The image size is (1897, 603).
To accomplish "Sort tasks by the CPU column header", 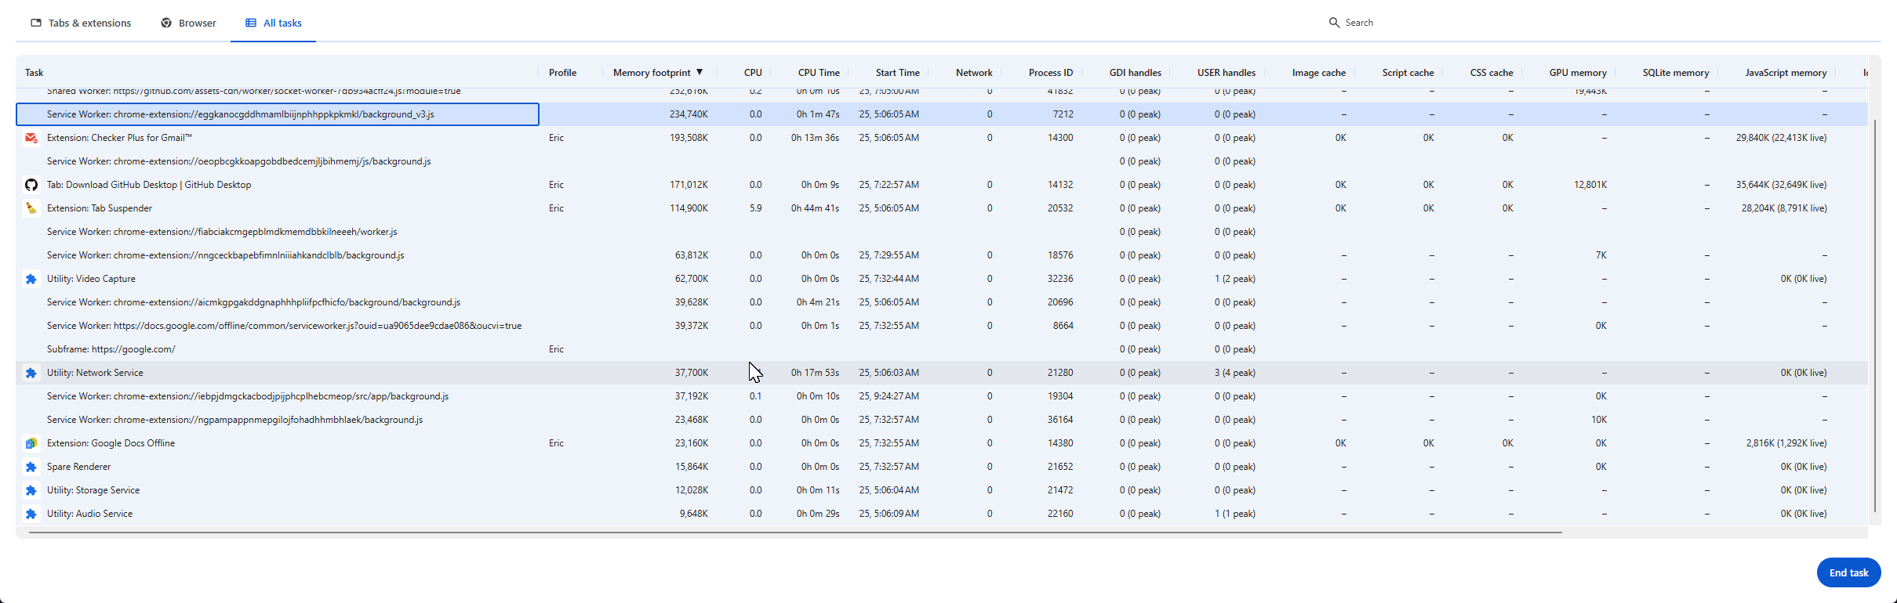I will [752, 73].
